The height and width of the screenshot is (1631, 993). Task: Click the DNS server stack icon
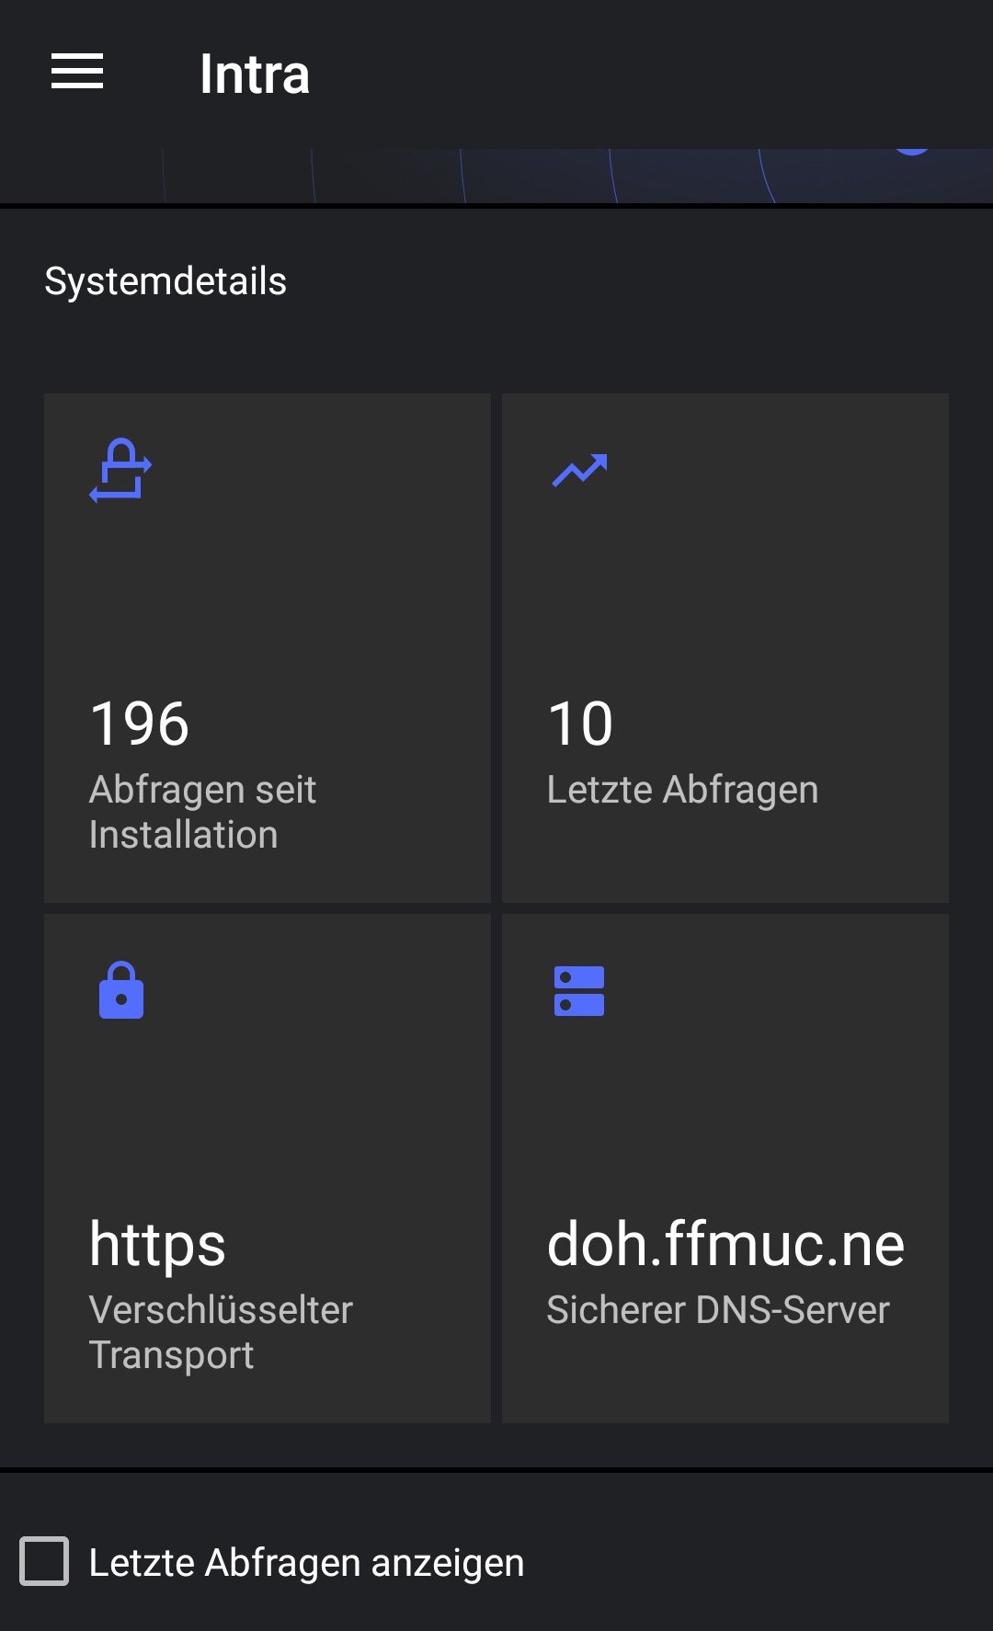click(x=579, y=991)
